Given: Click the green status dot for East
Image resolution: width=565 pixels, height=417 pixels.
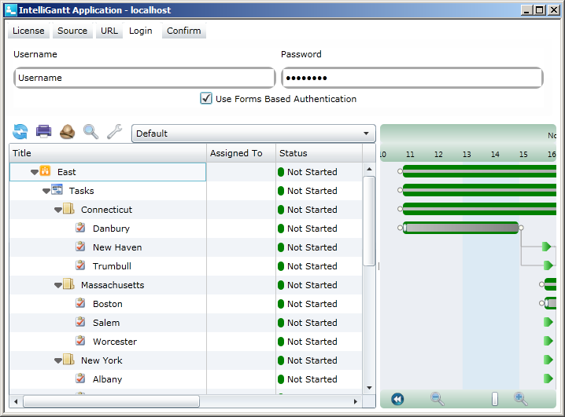Looking at the screenshot, I should [x=281, y=172].
